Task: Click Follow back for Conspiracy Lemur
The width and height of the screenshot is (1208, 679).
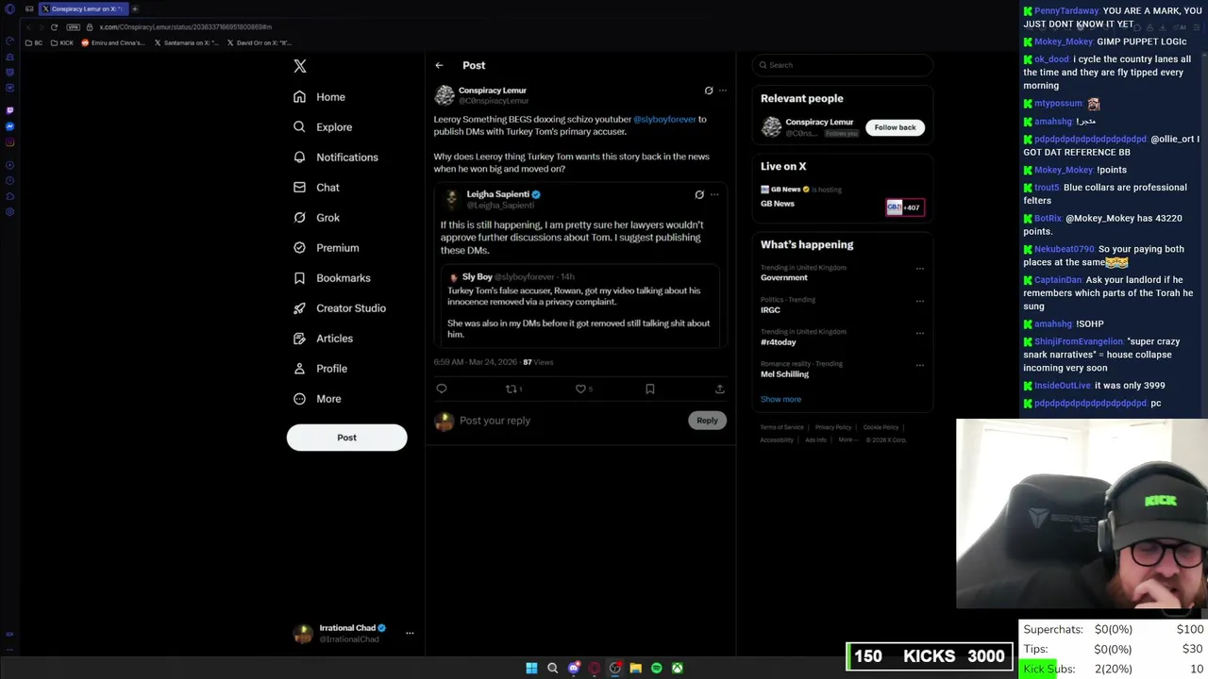Action: tap(895, 127)
